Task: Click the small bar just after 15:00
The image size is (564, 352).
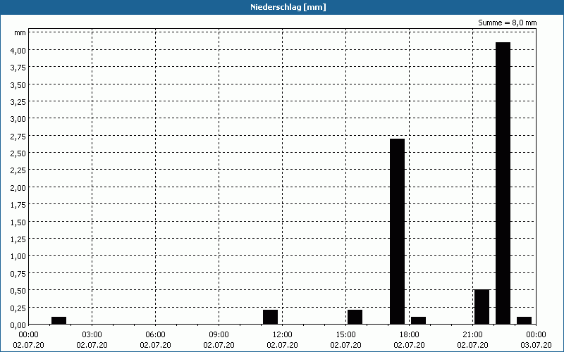Action: pyautogui.click(x=355, y=318)
